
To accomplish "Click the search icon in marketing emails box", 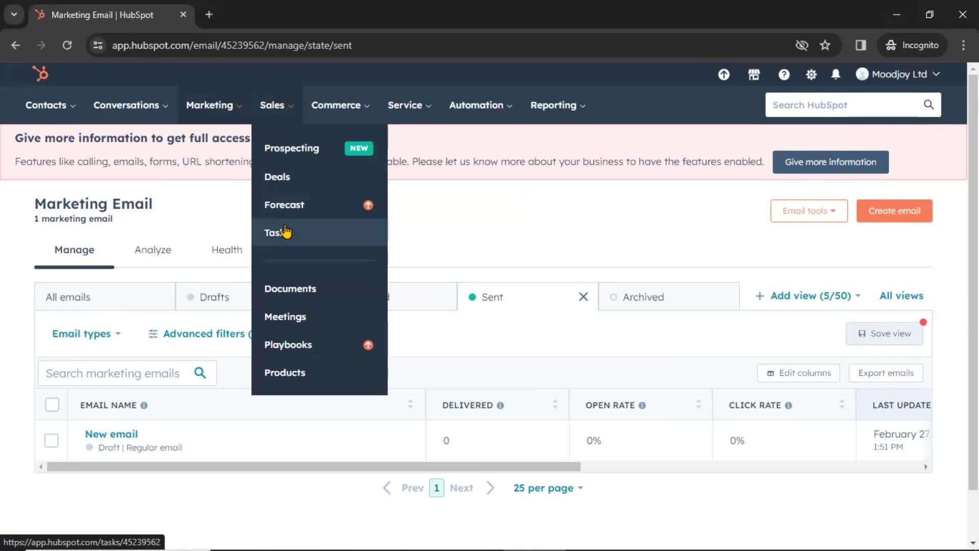I will 200,373.
